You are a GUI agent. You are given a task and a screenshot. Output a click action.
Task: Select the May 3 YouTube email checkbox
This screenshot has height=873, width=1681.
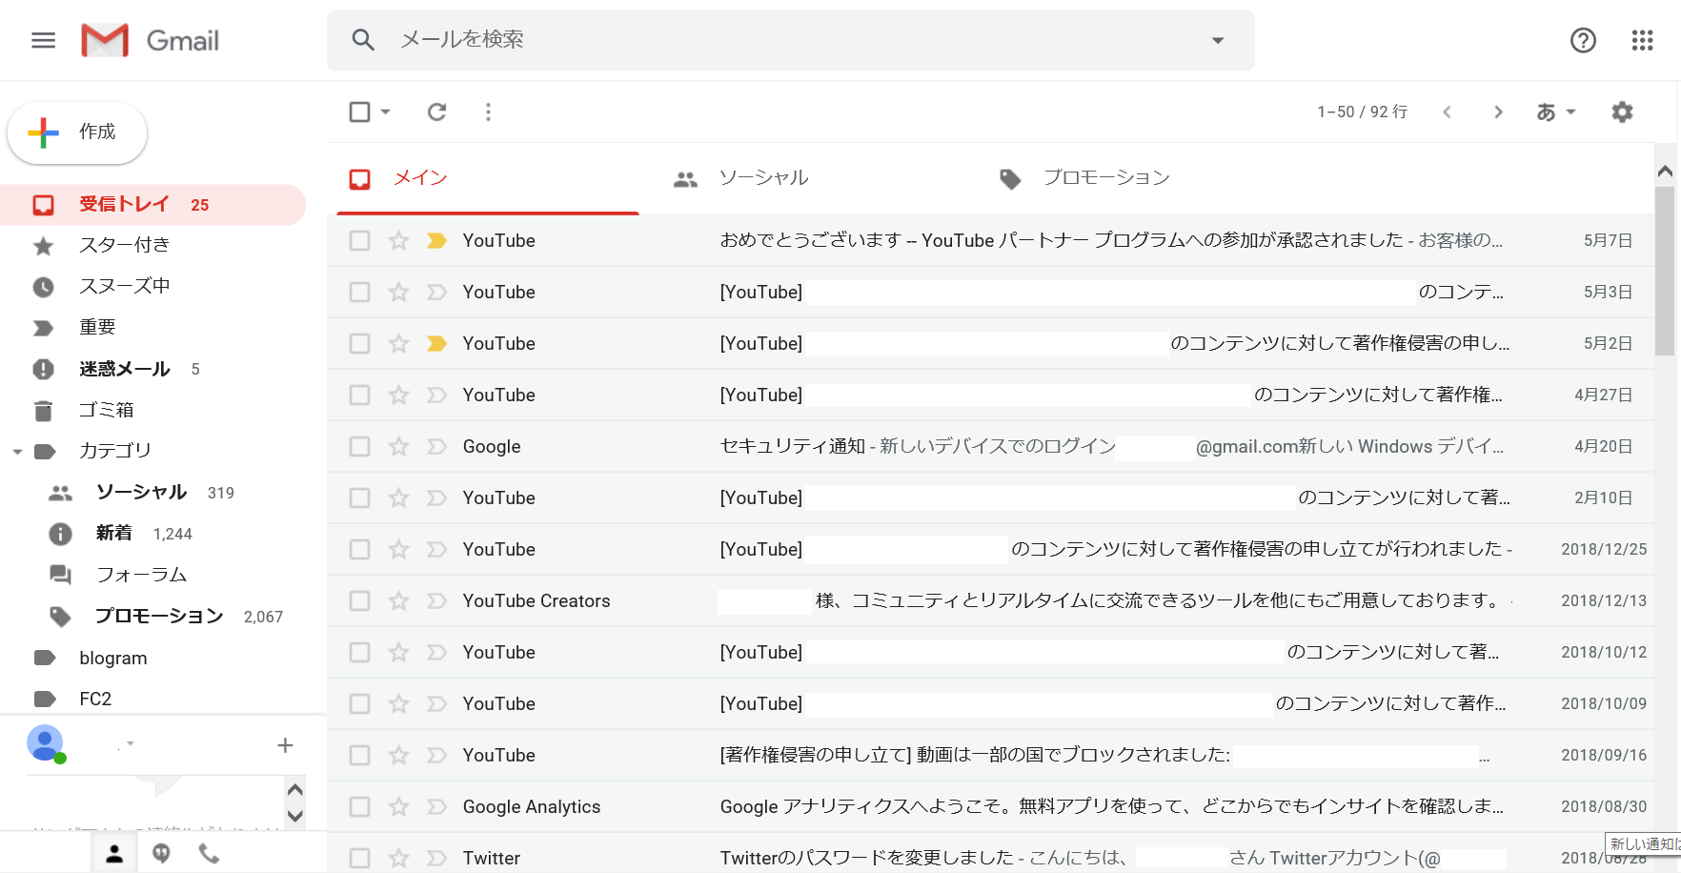coord(359,292)
